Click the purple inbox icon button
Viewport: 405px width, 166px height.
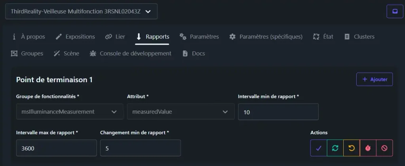point(395,11)
